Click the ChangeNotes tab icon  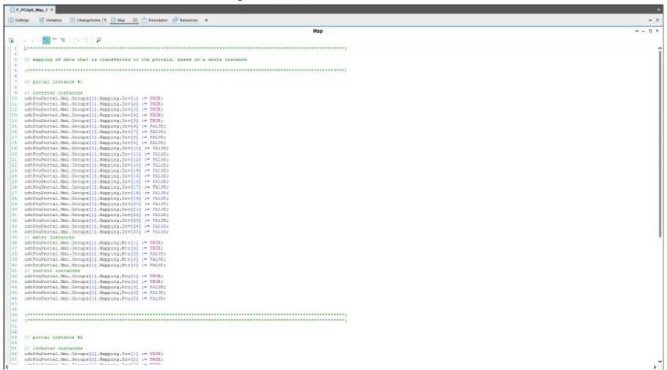(x=73, y=20)
